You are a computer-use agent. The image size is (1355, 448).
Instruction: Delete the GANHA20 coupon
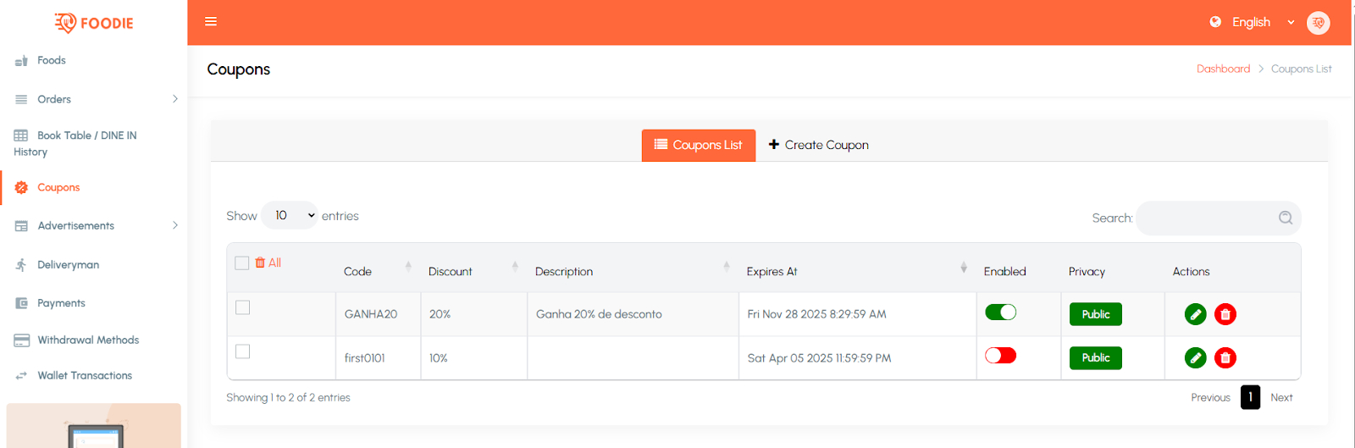point(1225,314)
